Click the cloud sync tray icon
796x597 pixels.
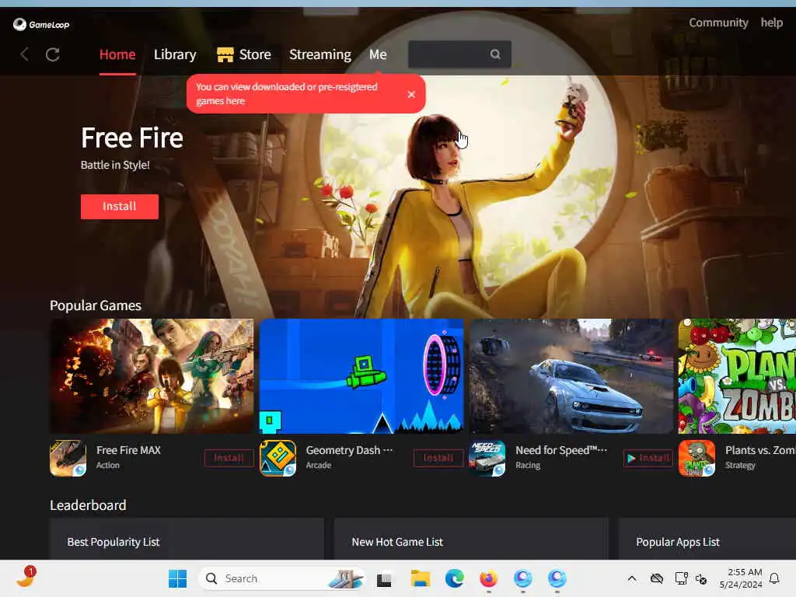click(657, 578)
